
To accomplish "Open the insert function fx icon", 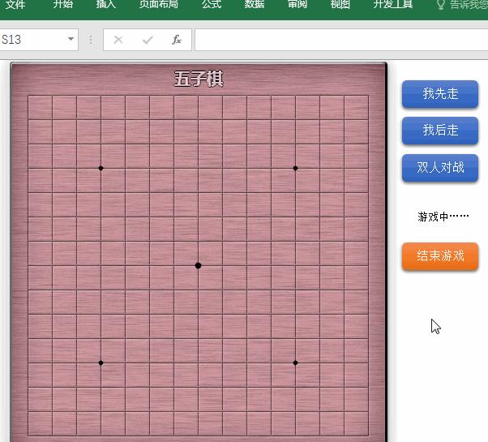I will click(x=177, y=40).
